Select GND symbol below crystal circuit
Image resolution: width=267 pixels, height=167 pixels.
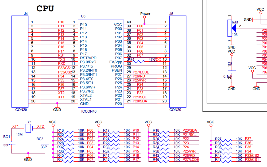click(x=28, y=158)
